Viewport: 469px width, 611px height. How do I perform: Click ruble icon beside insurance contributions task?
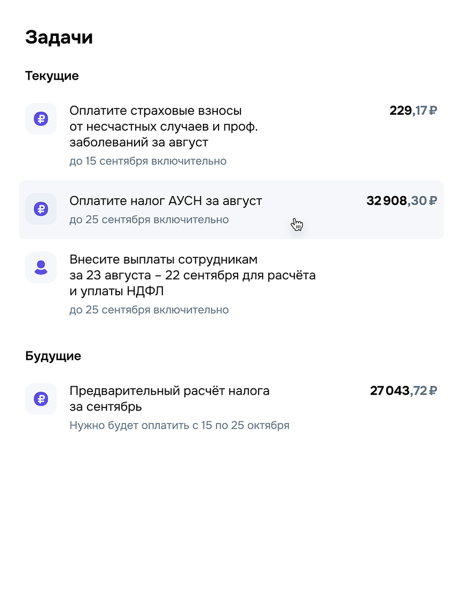(41, 119)
